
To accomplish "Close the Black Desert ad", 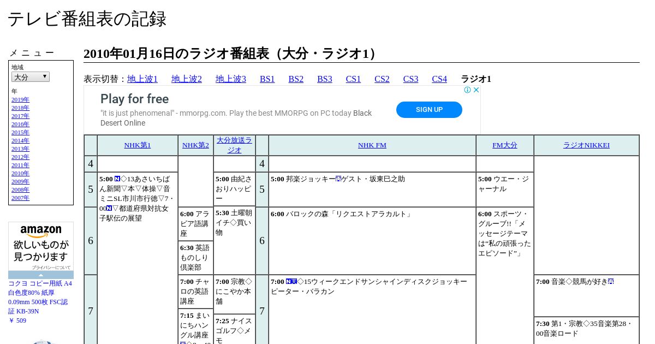I will [x=476, y=90].
